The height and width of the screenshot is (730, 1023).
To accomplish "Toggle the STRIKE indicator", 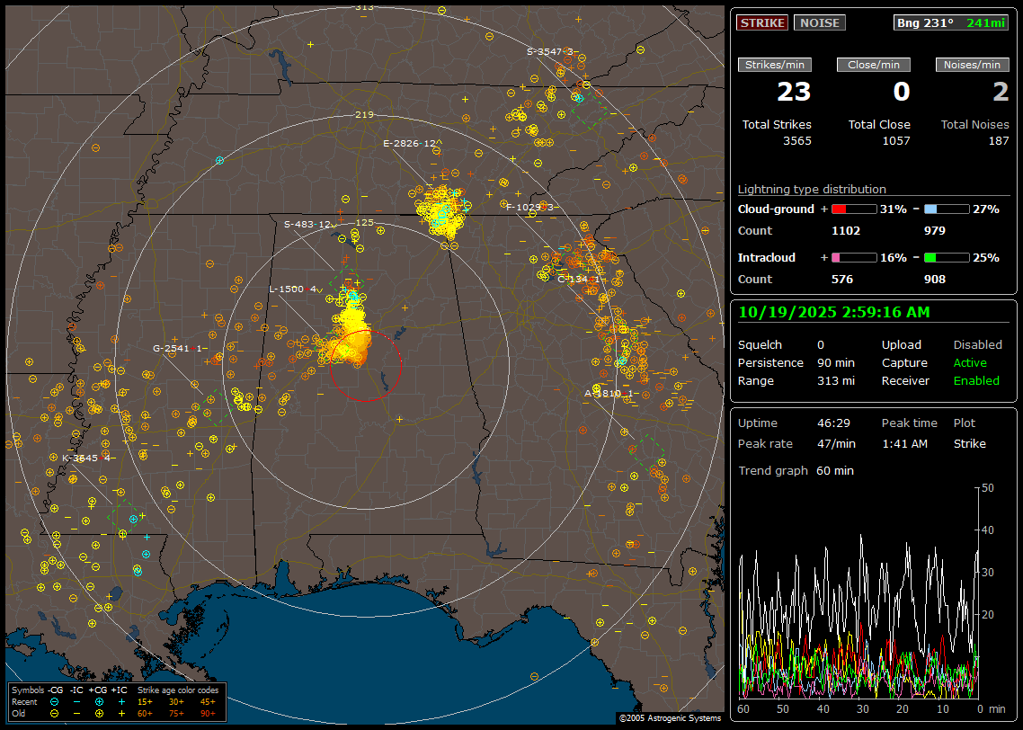I will pos(762,22).
